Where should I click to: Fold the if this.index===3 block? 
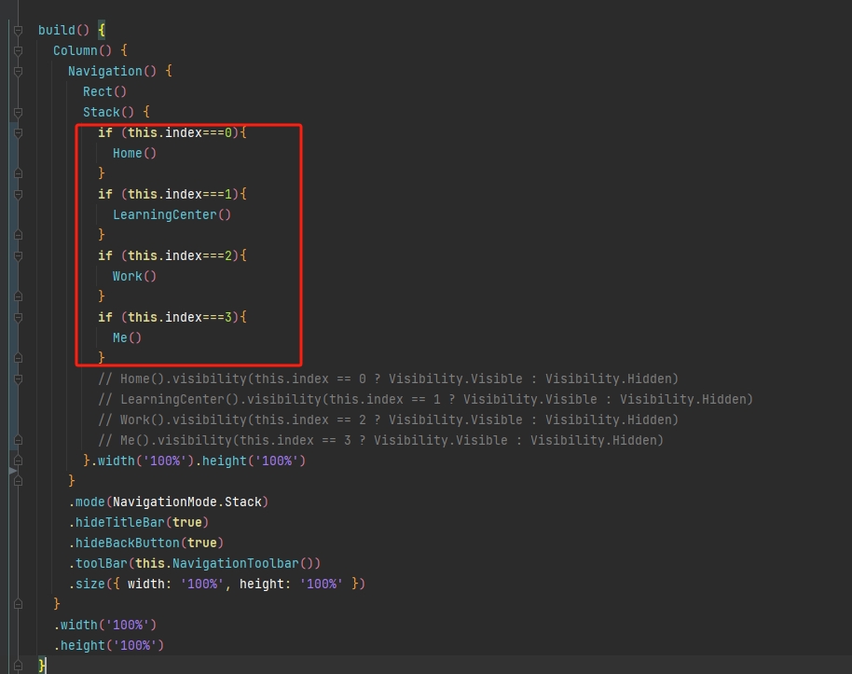[x=18, y=317]
